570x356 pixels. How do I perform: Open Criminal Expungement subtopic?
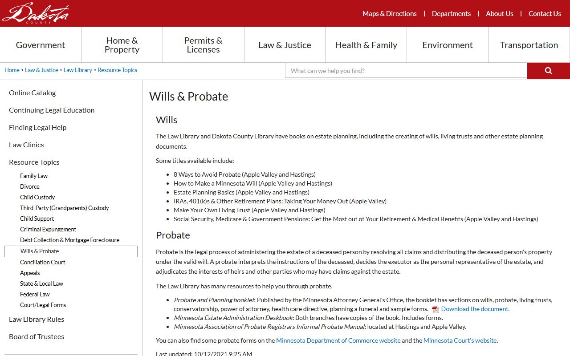tap(48, 229)
